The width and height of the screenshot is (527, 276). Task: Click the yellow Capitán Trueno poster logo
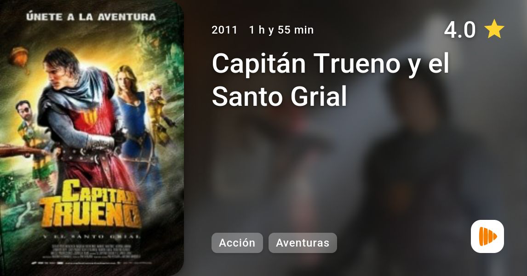click(90, 204)
